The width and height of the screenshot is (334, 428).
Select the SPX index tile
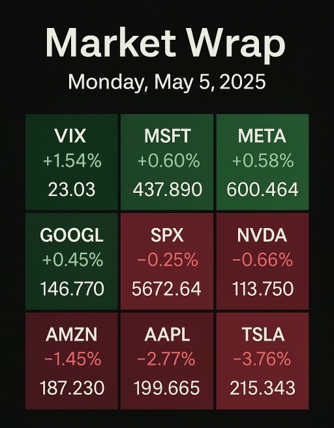pyautogui.click(x=167, y=261)
